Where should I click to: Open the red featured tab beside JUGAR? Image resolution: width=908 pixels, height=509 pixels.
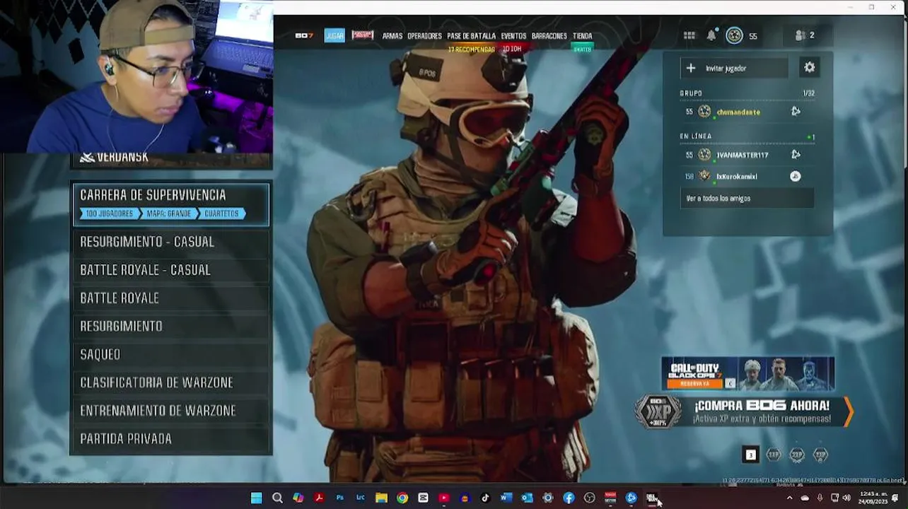(363, 35)
